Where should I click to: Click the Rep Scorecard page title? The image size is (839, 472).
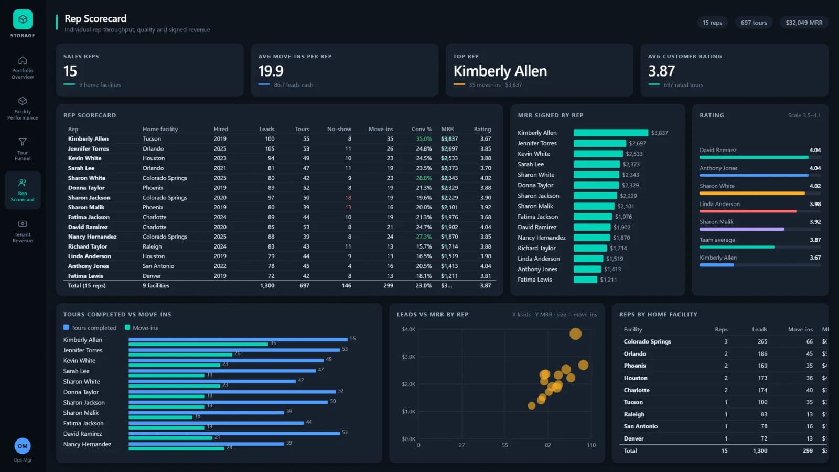[95, 18]
